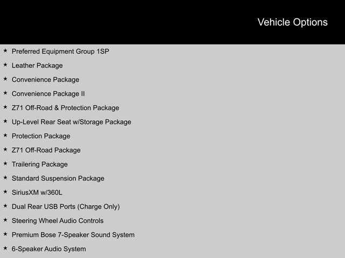This screenshot has width=345, height=258.
Task: Select Up-Level Rear Seat w/Storage Package text
Action: click(71, 122)
